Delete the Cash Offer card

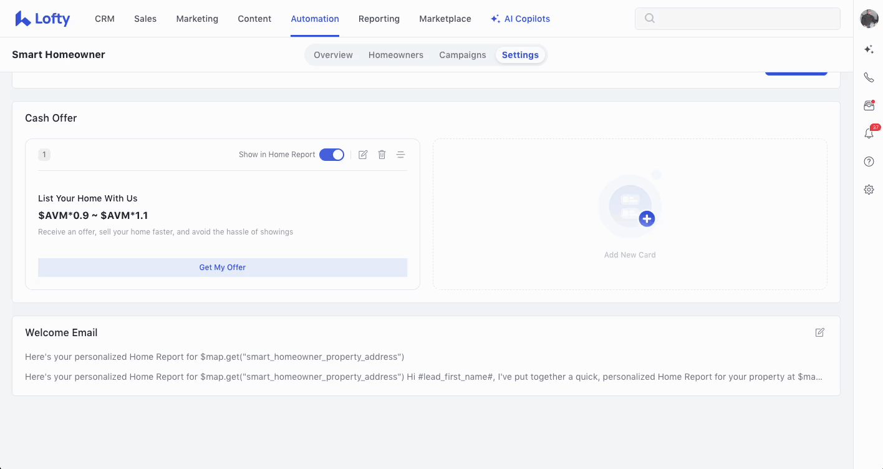coord(382,155)
